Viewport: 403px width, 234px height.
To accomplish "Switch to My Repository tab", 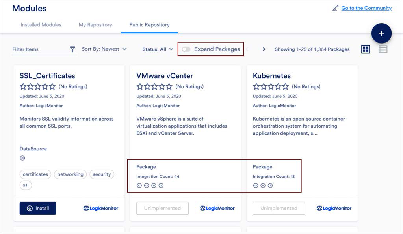I will [95, 25].
